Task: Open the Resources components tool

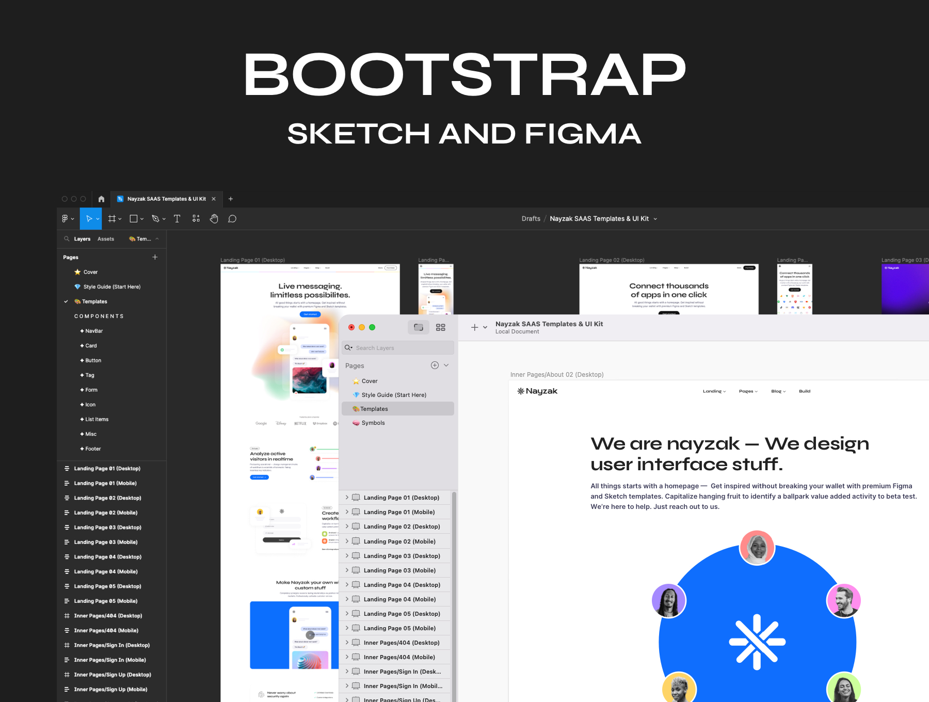Action: pos(196,219)
